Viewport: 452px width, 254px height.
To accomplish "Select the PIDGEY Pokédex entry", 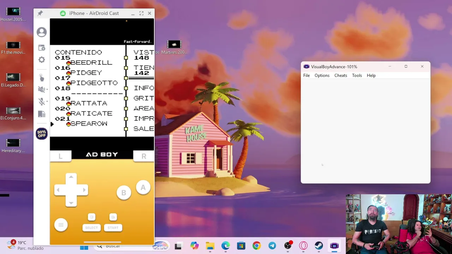I will tap(85, 73).
